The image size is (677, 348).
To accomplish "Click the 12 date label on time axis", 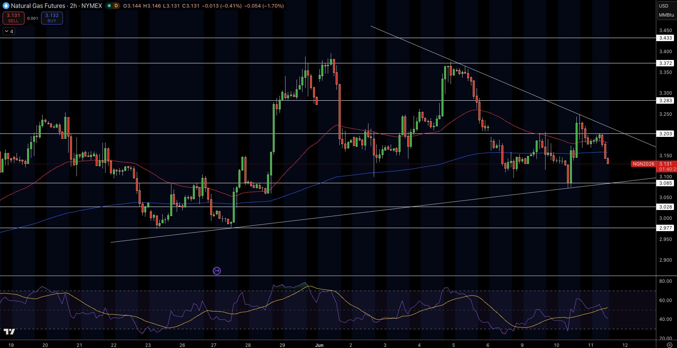I will tap(625, 345).
